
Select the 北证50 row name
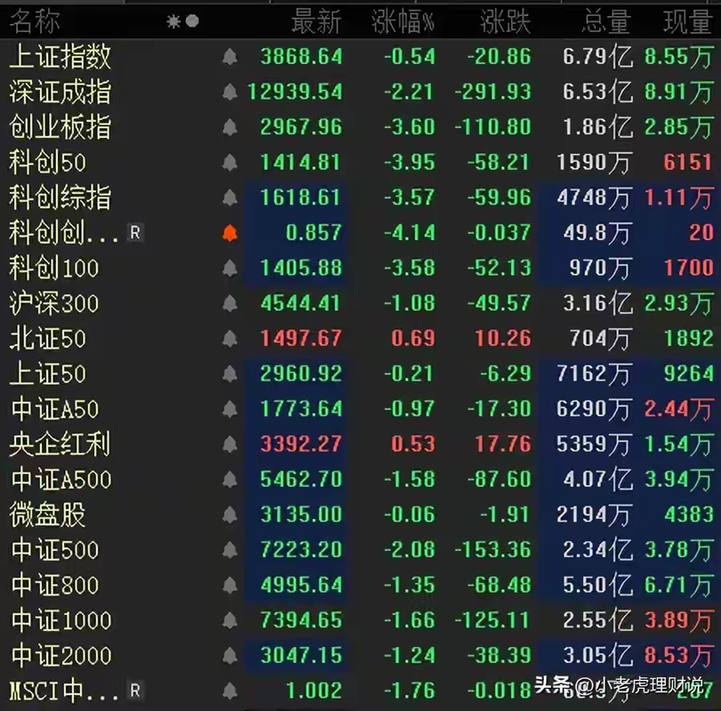47,339
